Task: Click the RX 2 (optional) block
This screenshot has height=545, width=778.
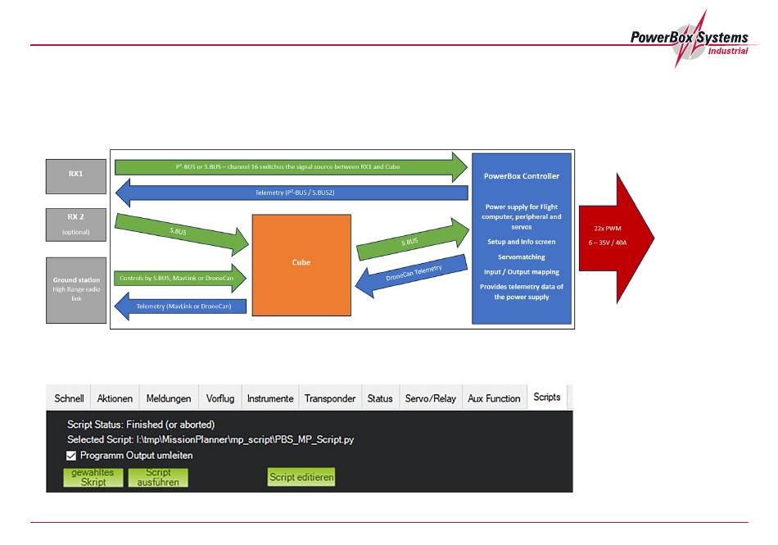Action: [x=76, y=225]
